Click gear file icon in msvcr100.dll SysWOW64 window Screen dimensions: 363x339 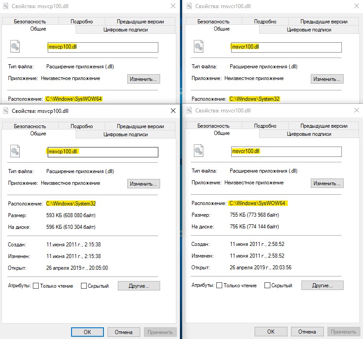tap(198, 151)
